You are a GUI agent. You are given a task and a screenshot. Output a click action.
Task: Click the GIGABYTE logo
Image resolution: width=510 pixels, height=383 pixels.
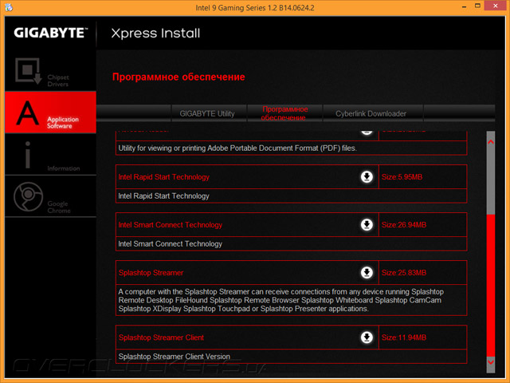tap(51, 33)
